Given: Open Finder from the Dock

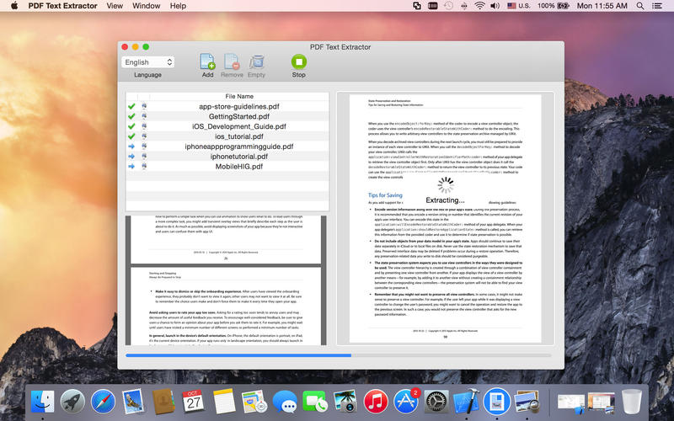Looking at the screenshot, I should click(42, 402).
